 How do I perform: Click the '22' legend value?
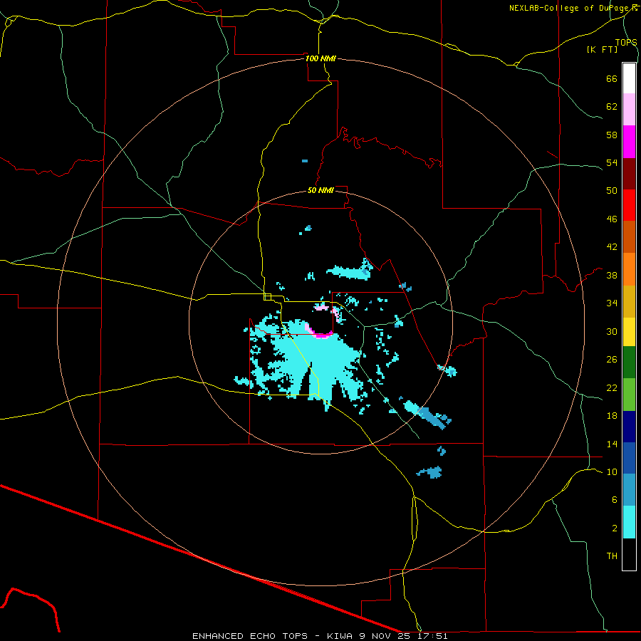pos(612,387)
